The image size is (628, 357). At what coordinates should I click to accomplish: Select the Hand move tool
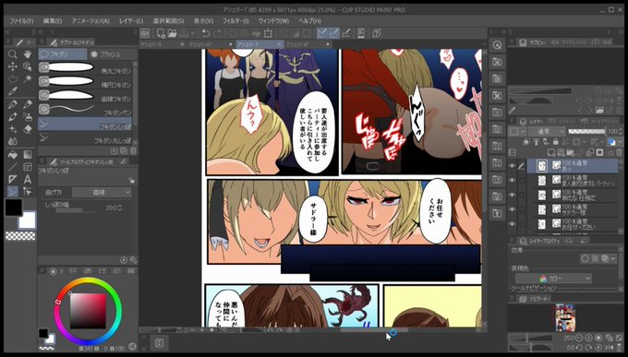tap(27, 54)
